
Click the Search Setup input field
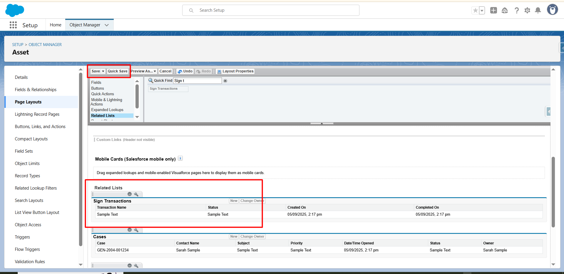(270, 10)
